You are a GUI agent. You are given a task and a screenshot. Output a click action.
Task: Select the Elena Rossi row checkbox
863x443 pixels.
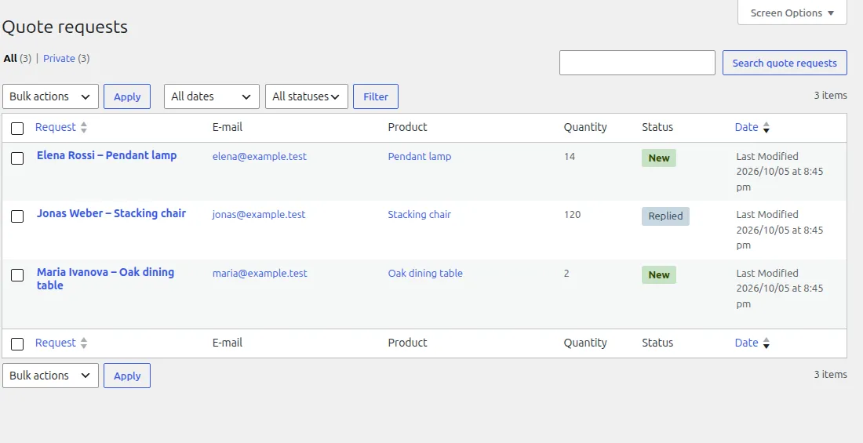click(17, 158)
